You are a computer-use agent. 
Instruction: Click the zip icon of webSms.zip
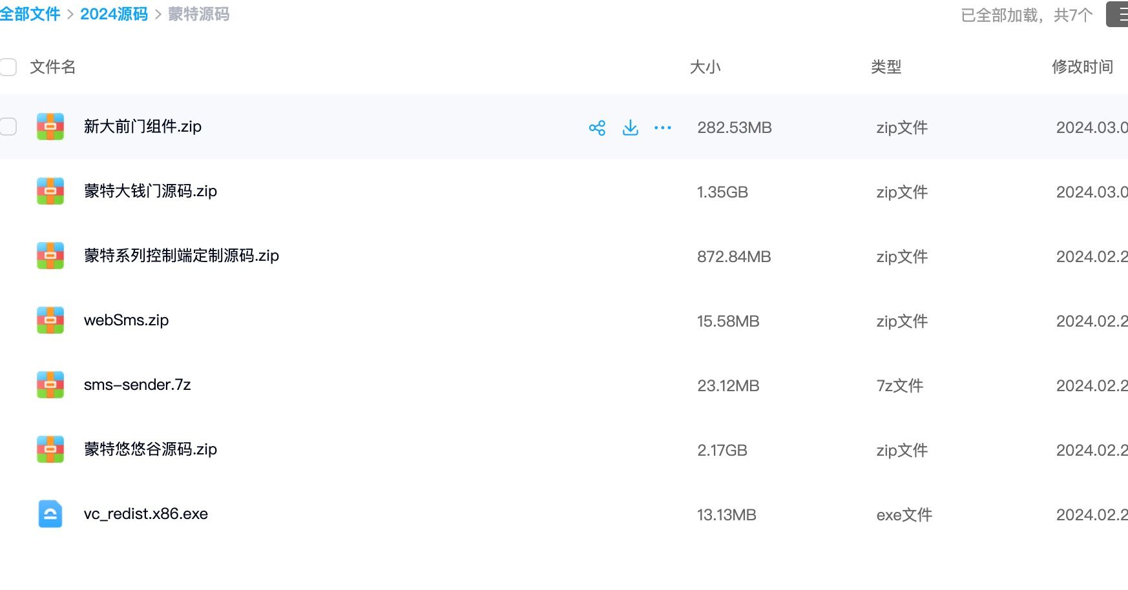pyautogui.click(x=50, y=320)
